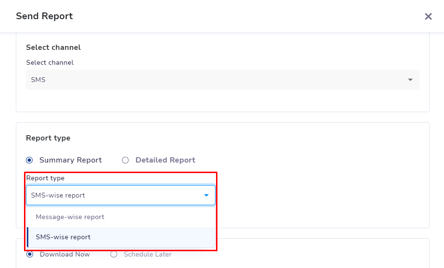Open the Select channel dropdown showing SMS
The image size is (444, 268).
(223, 80)
